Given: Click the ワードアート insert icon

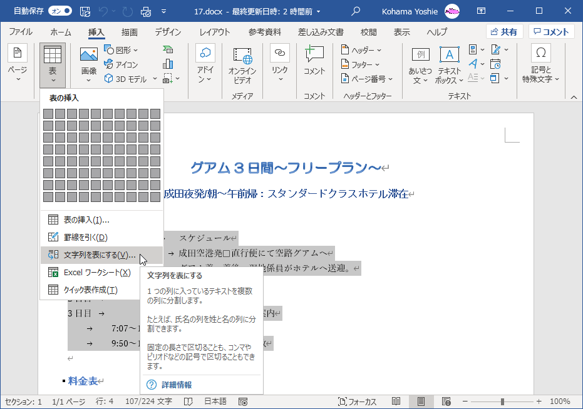Looking at the screenshot, I should (x=473, y=64).
